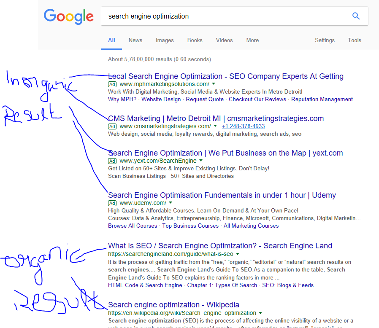Switch to the Images tab
This screenshot has height=328, width=379.
[x=165, y=40]
